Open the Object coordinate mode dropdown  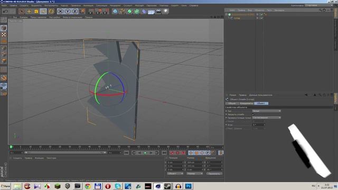pyautogui.click(x=175, y=174)
